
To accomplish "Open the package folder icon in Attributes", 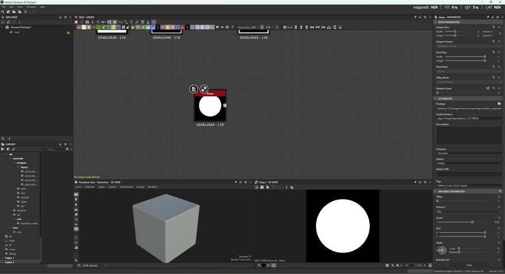I will tap(499, 103).
